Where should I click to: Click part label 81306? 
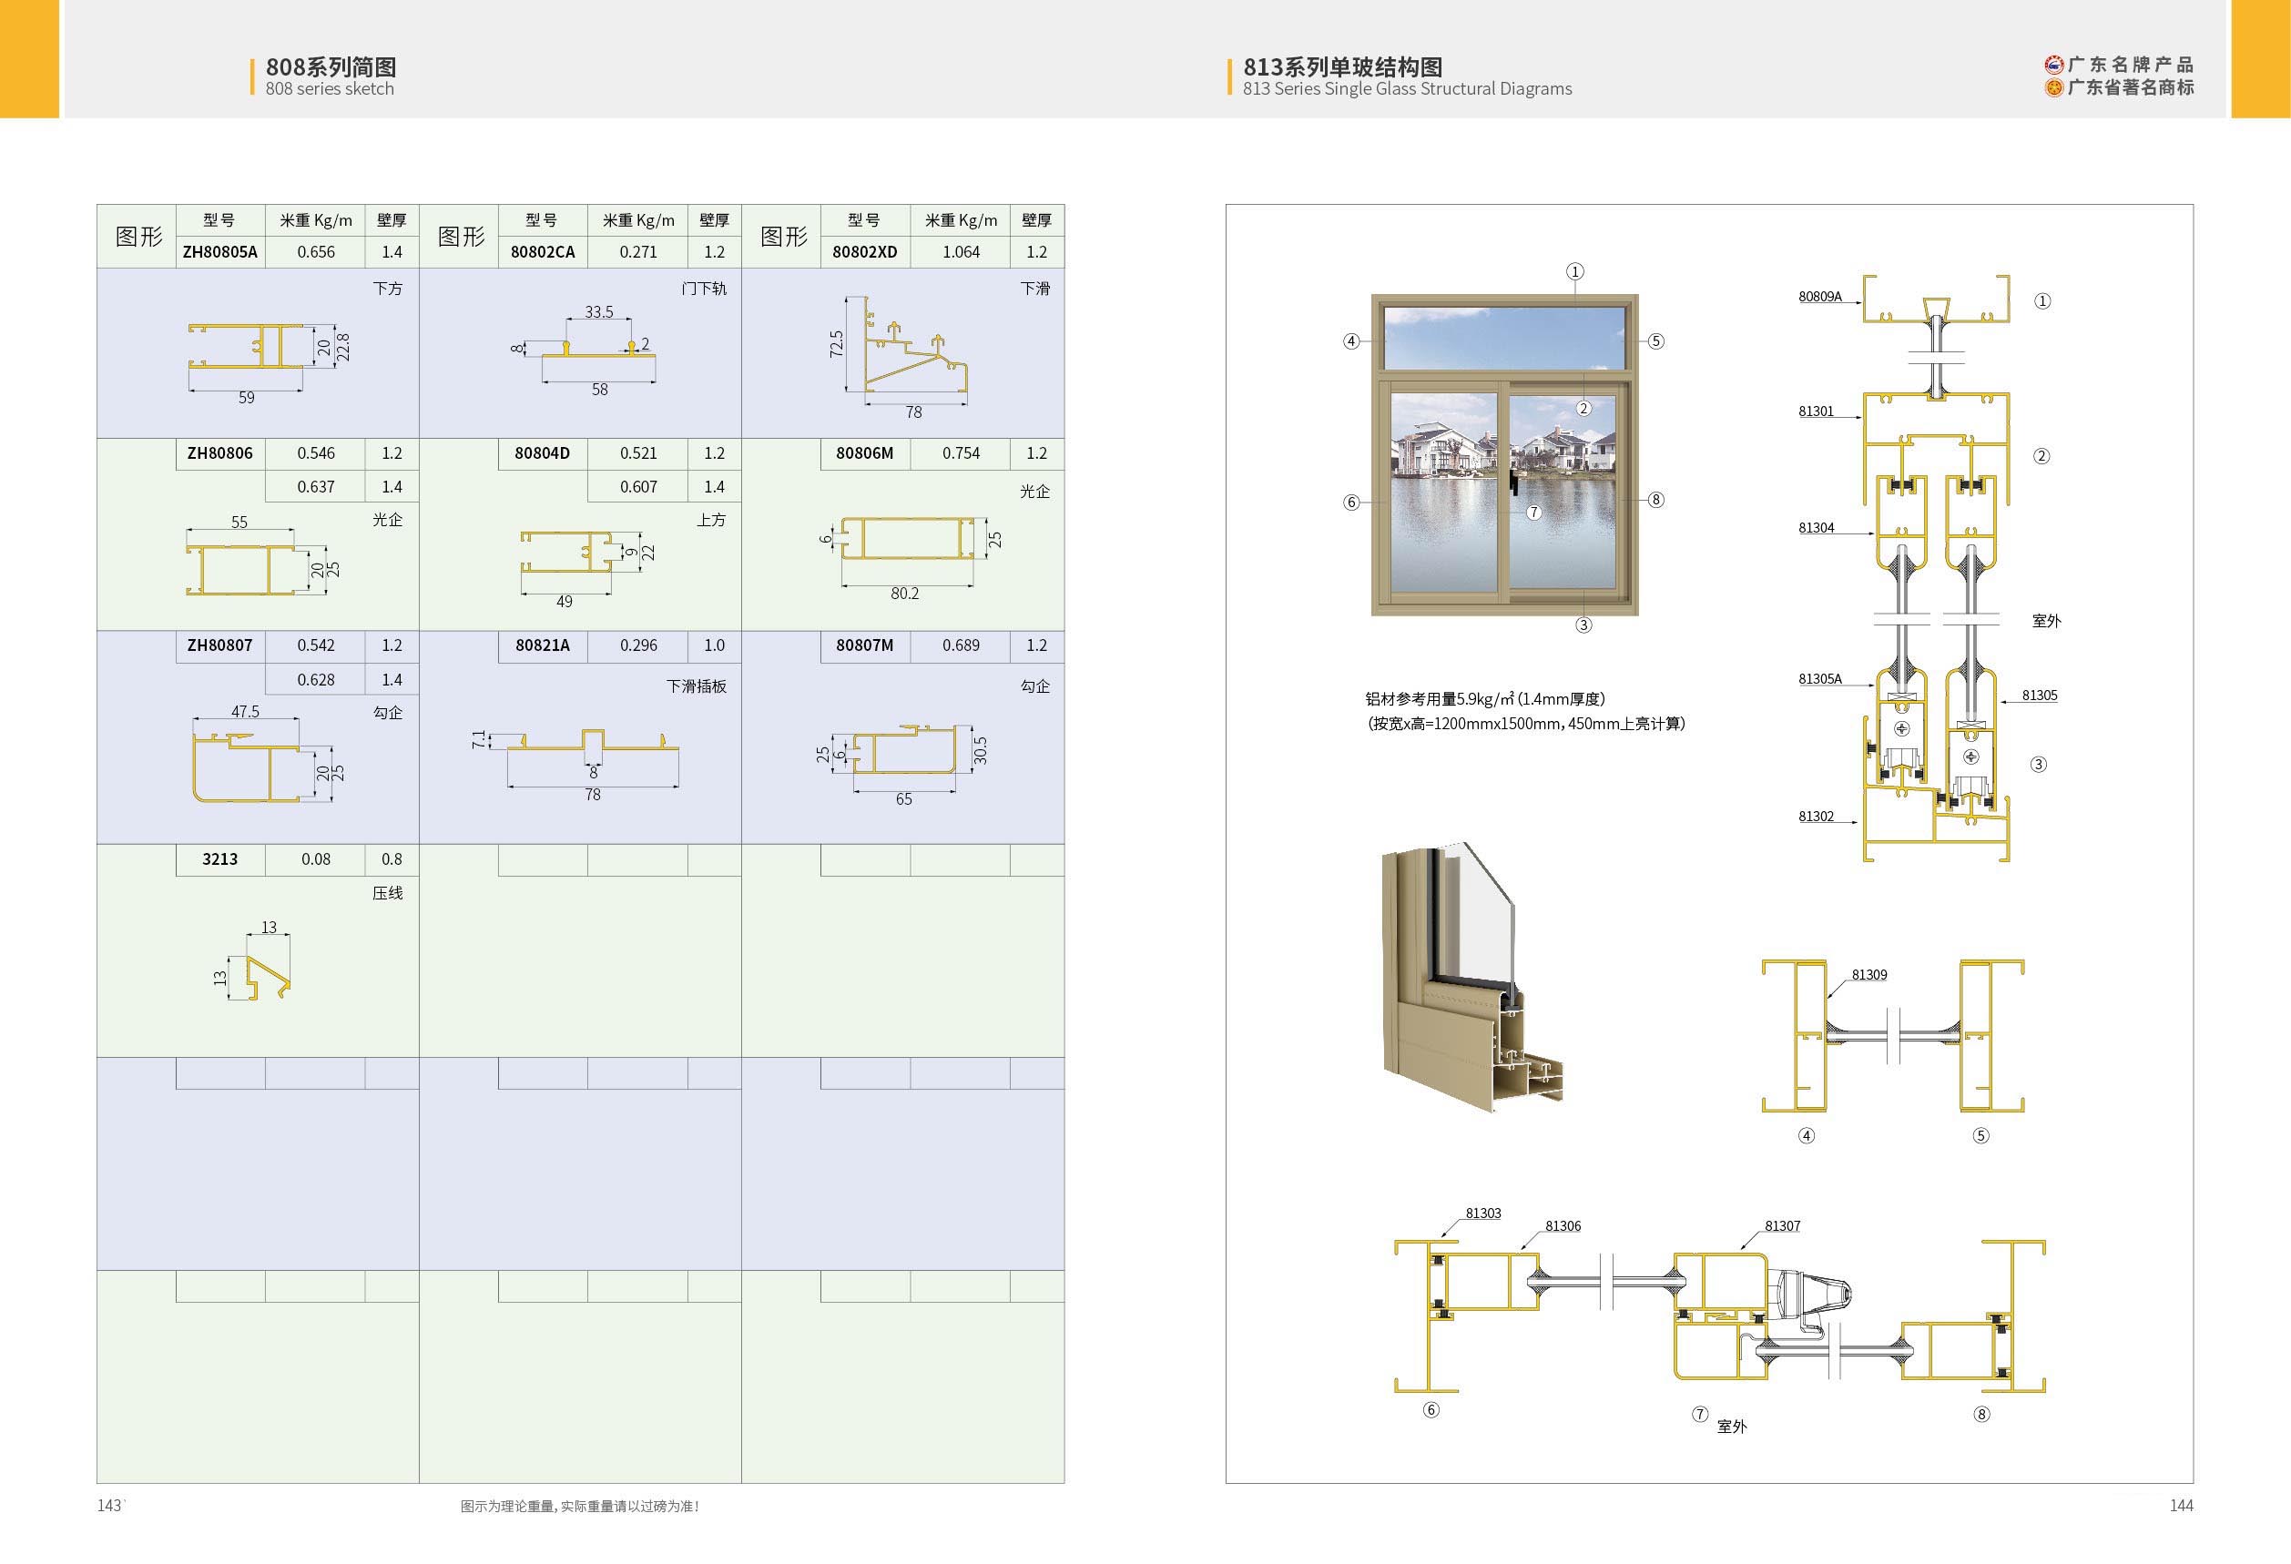pyautogui.click(x=1563, y=1227)
